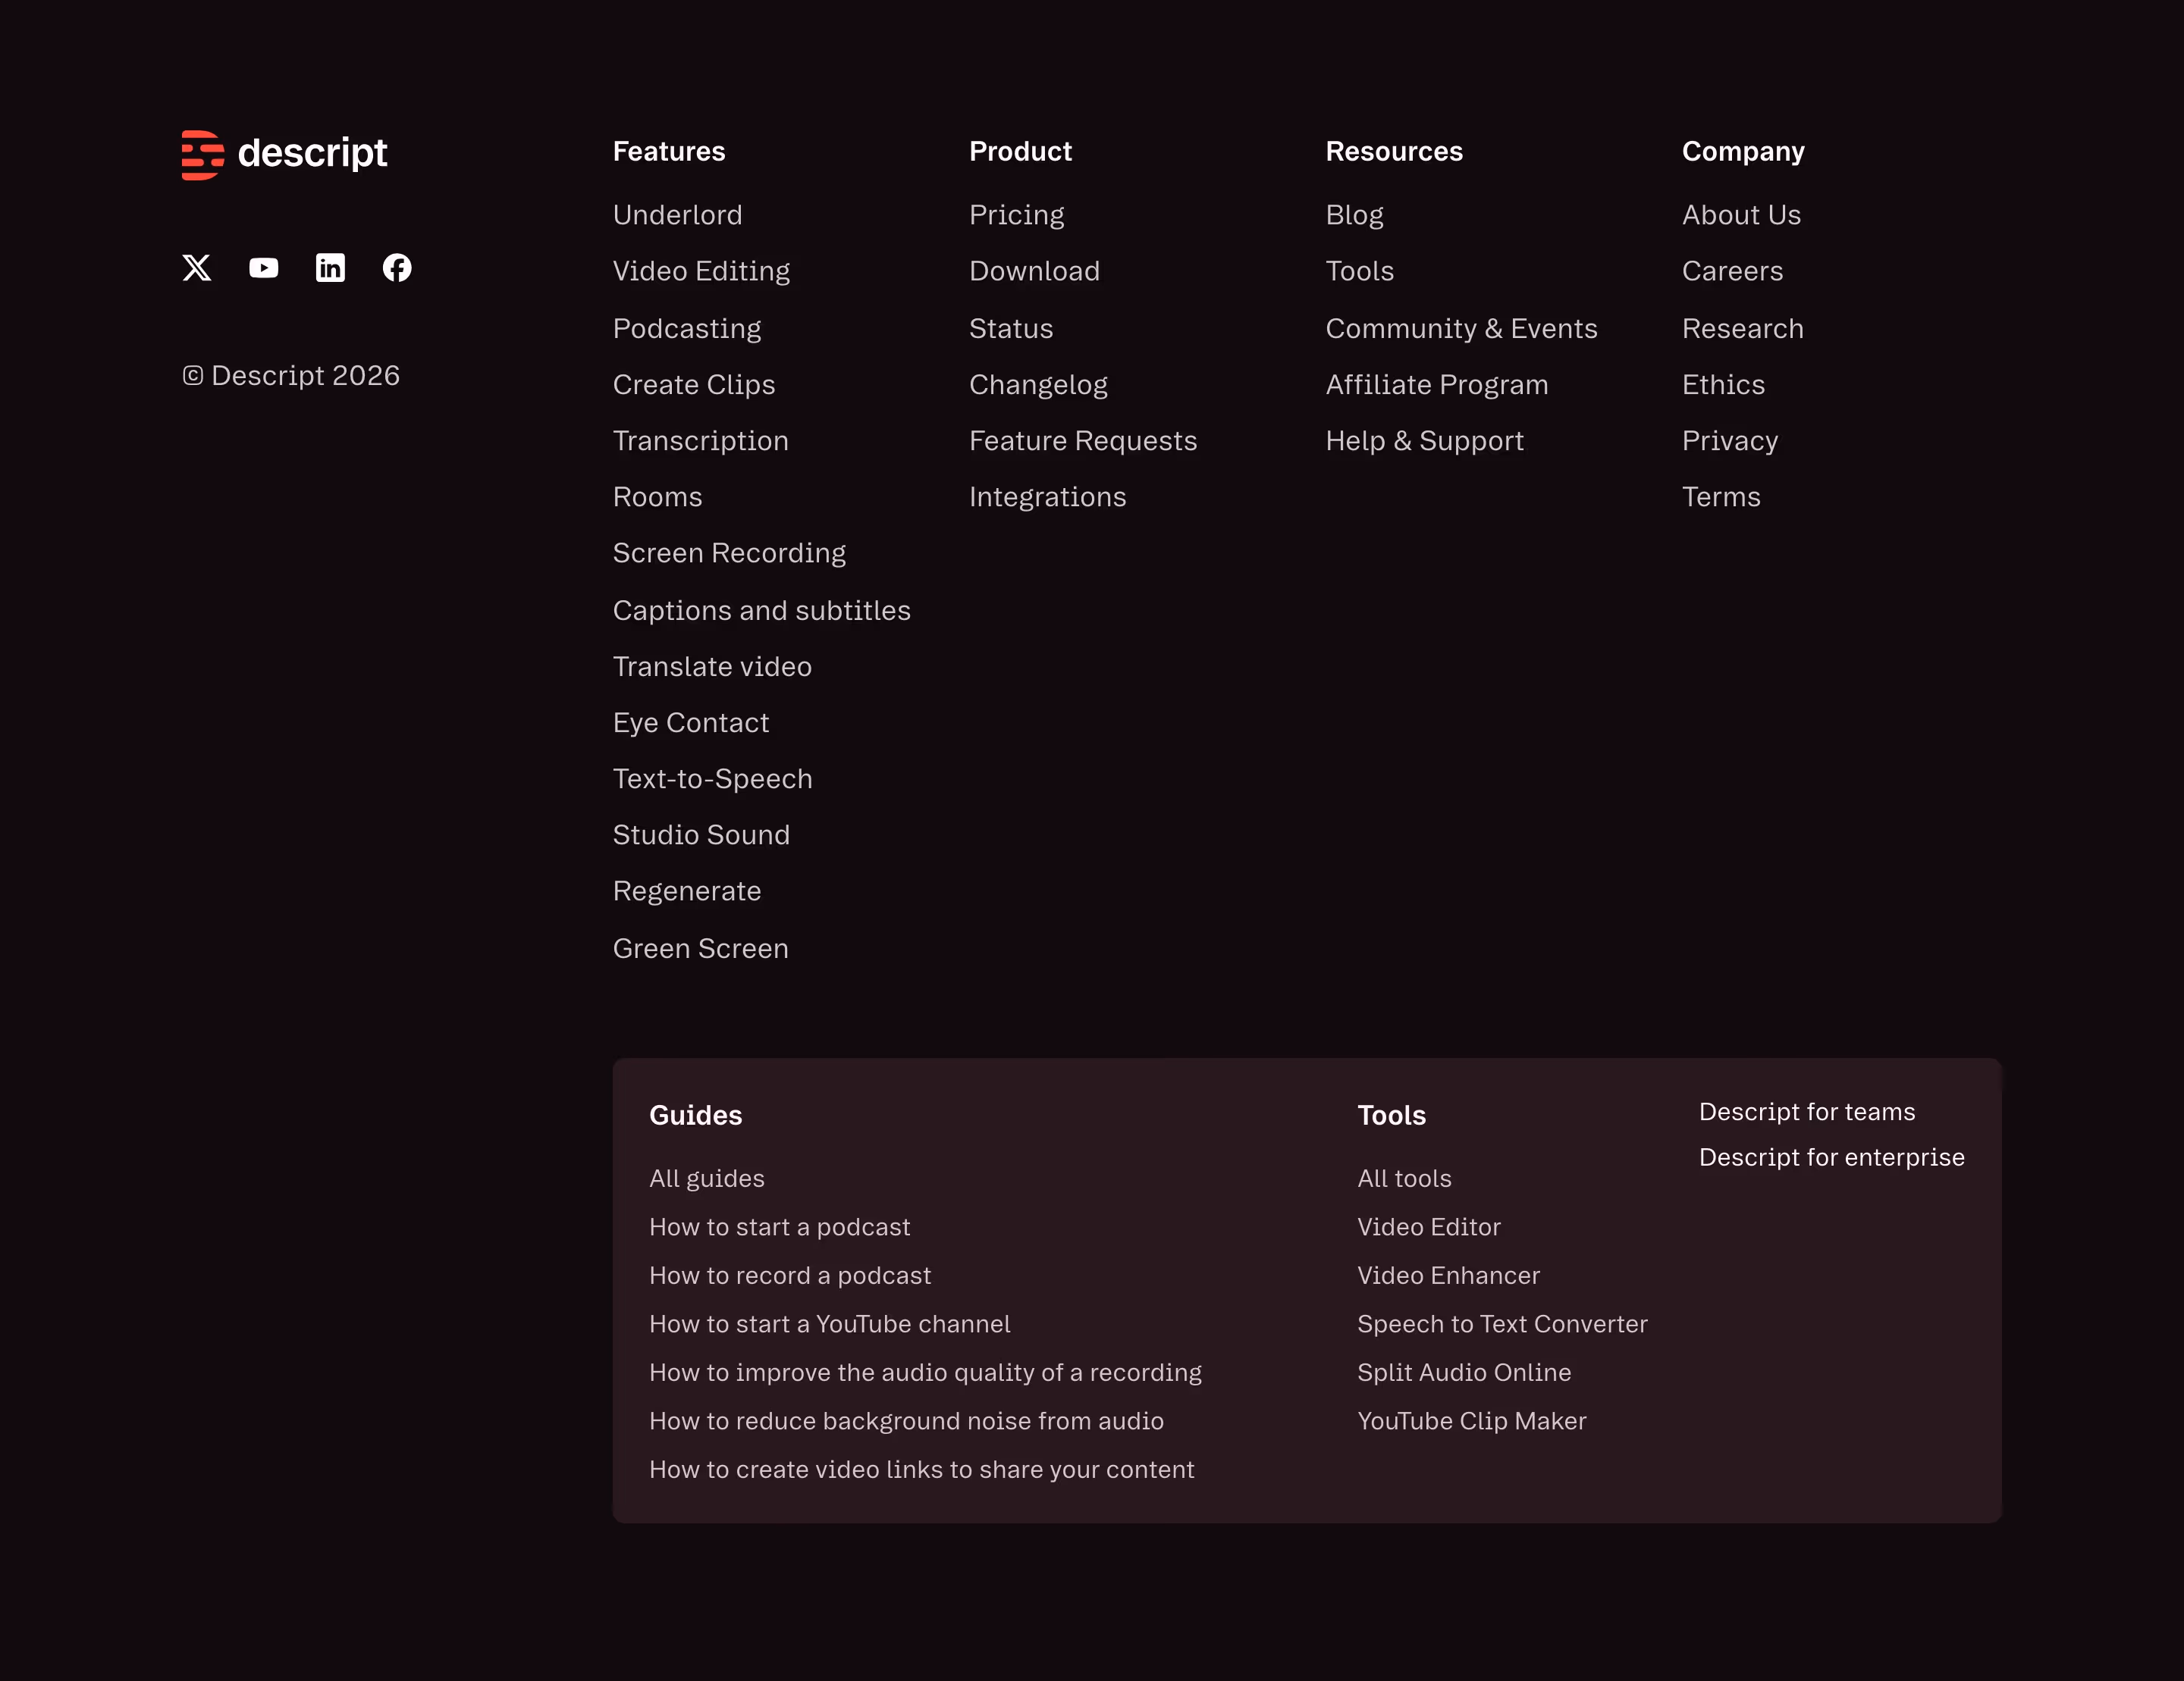The height and width of the screenshot is (1681, 2184).
Task: Select Create Clips in Features
Action: coord(694,385)
